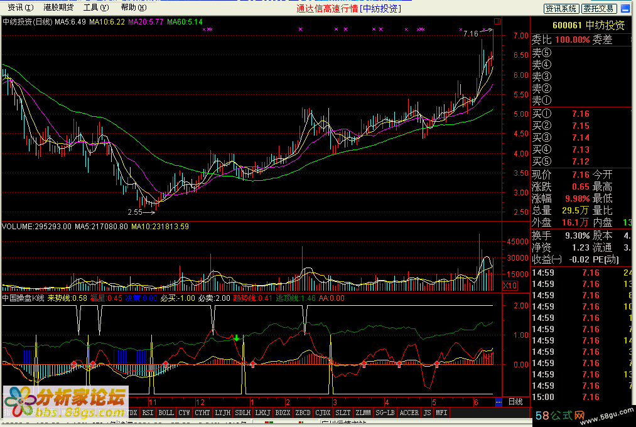Click the 换手 9.30% value
The image size is (636, 427).
577,235
